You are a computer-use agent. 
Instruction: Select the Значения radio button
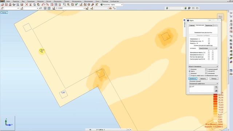tap(189, 74)
